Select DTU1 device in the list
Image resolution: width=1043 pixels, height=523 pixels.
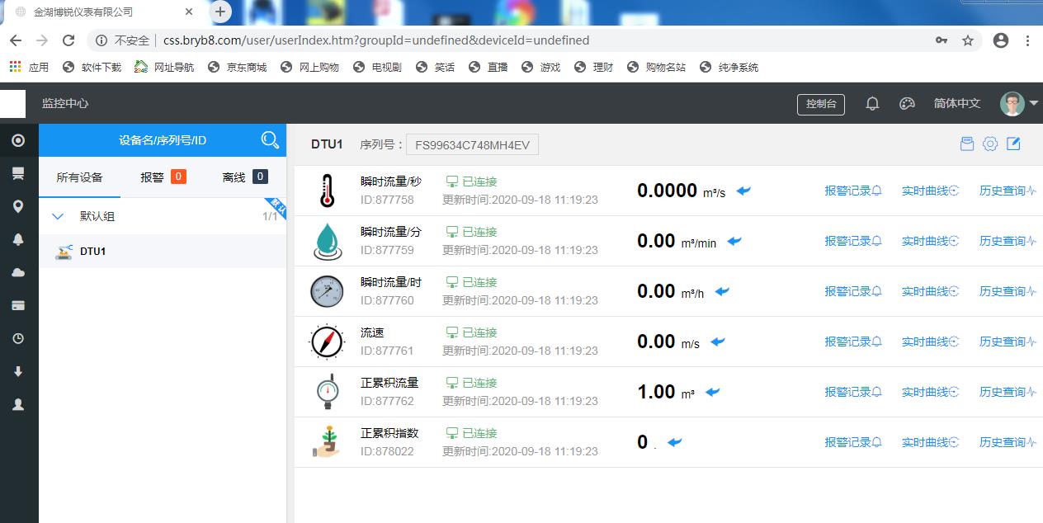tap(92, 252)
